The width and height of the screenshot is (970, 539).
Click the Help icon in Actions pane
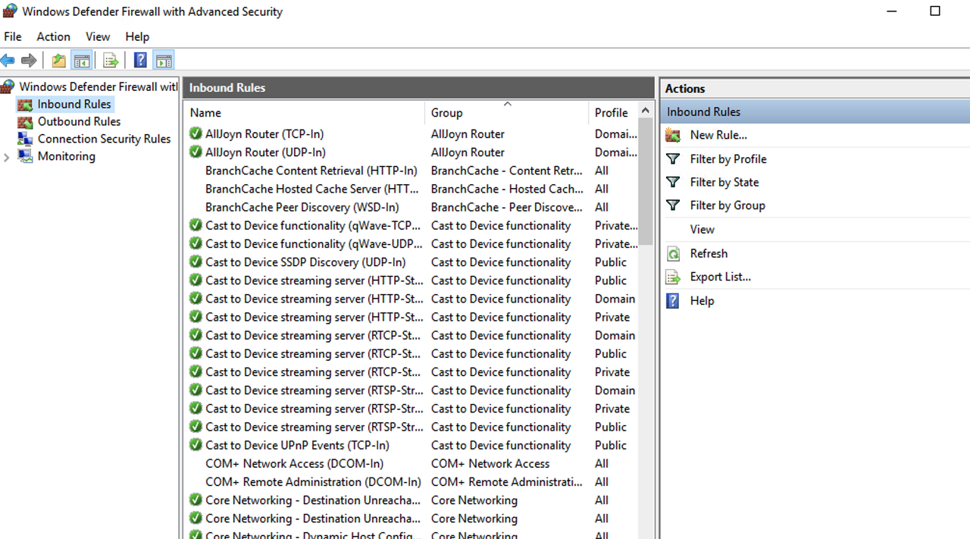[x=673, y=301]
